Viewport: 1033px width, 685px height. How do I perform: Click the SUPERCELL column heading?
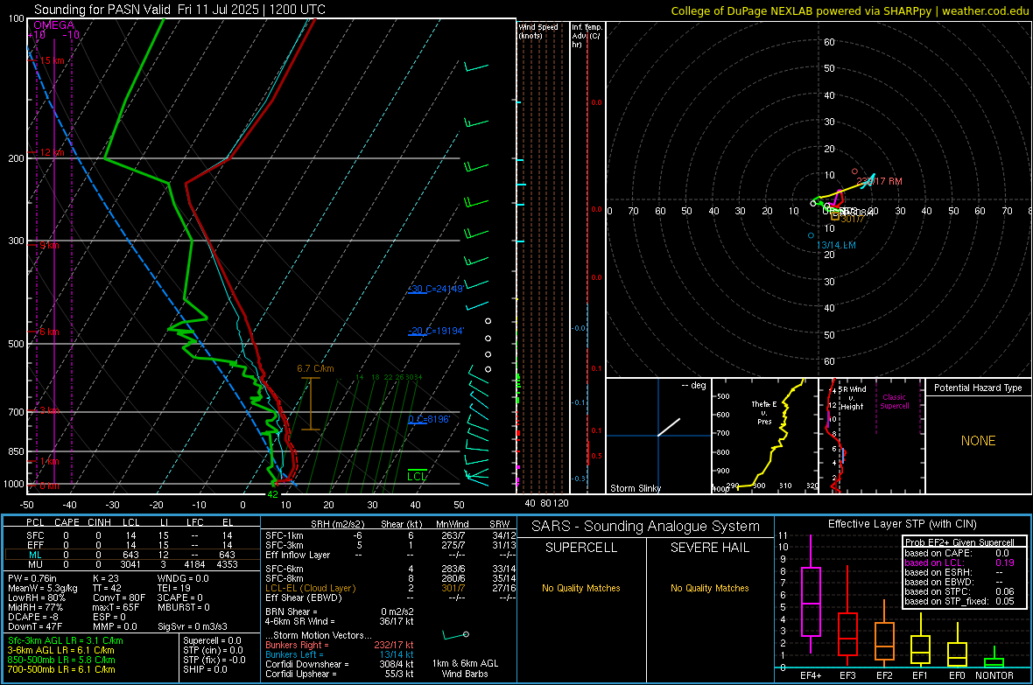click(x=581, y=548)
